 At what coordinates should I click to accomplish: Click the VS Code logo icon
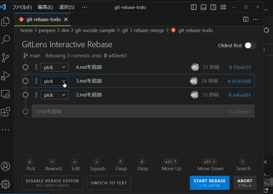pos(3,7)
